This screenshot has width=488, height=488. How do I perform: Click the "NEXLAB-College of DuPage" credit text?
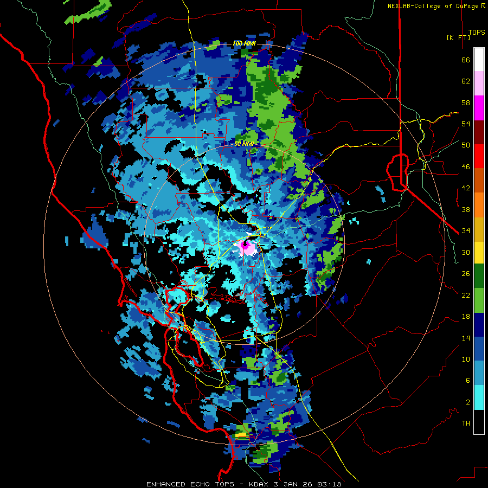[x=433, y=6]
